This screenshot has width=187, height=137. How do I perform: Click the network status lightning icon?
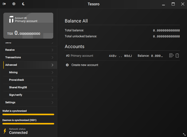[x=5, y=131]
